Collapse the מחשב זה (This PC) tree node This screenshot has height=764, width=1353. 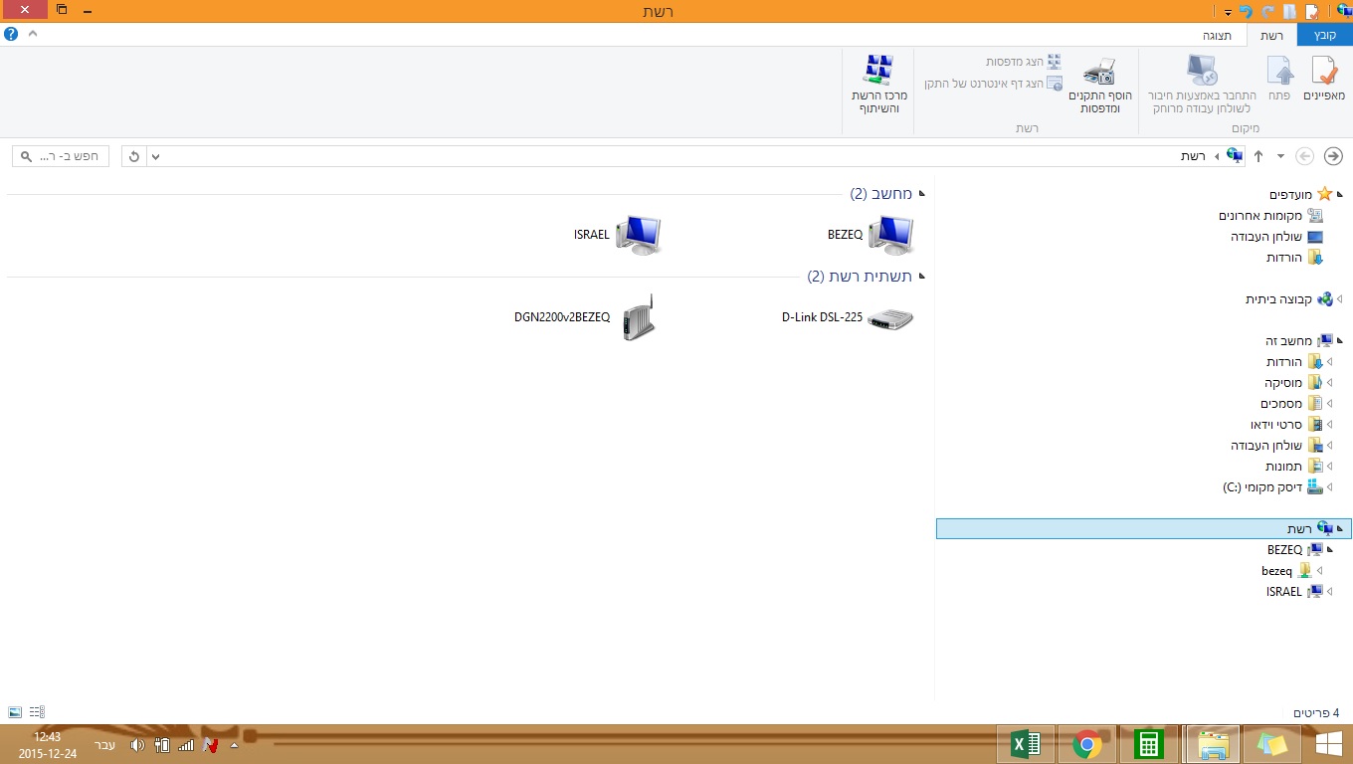point(1340,340)
